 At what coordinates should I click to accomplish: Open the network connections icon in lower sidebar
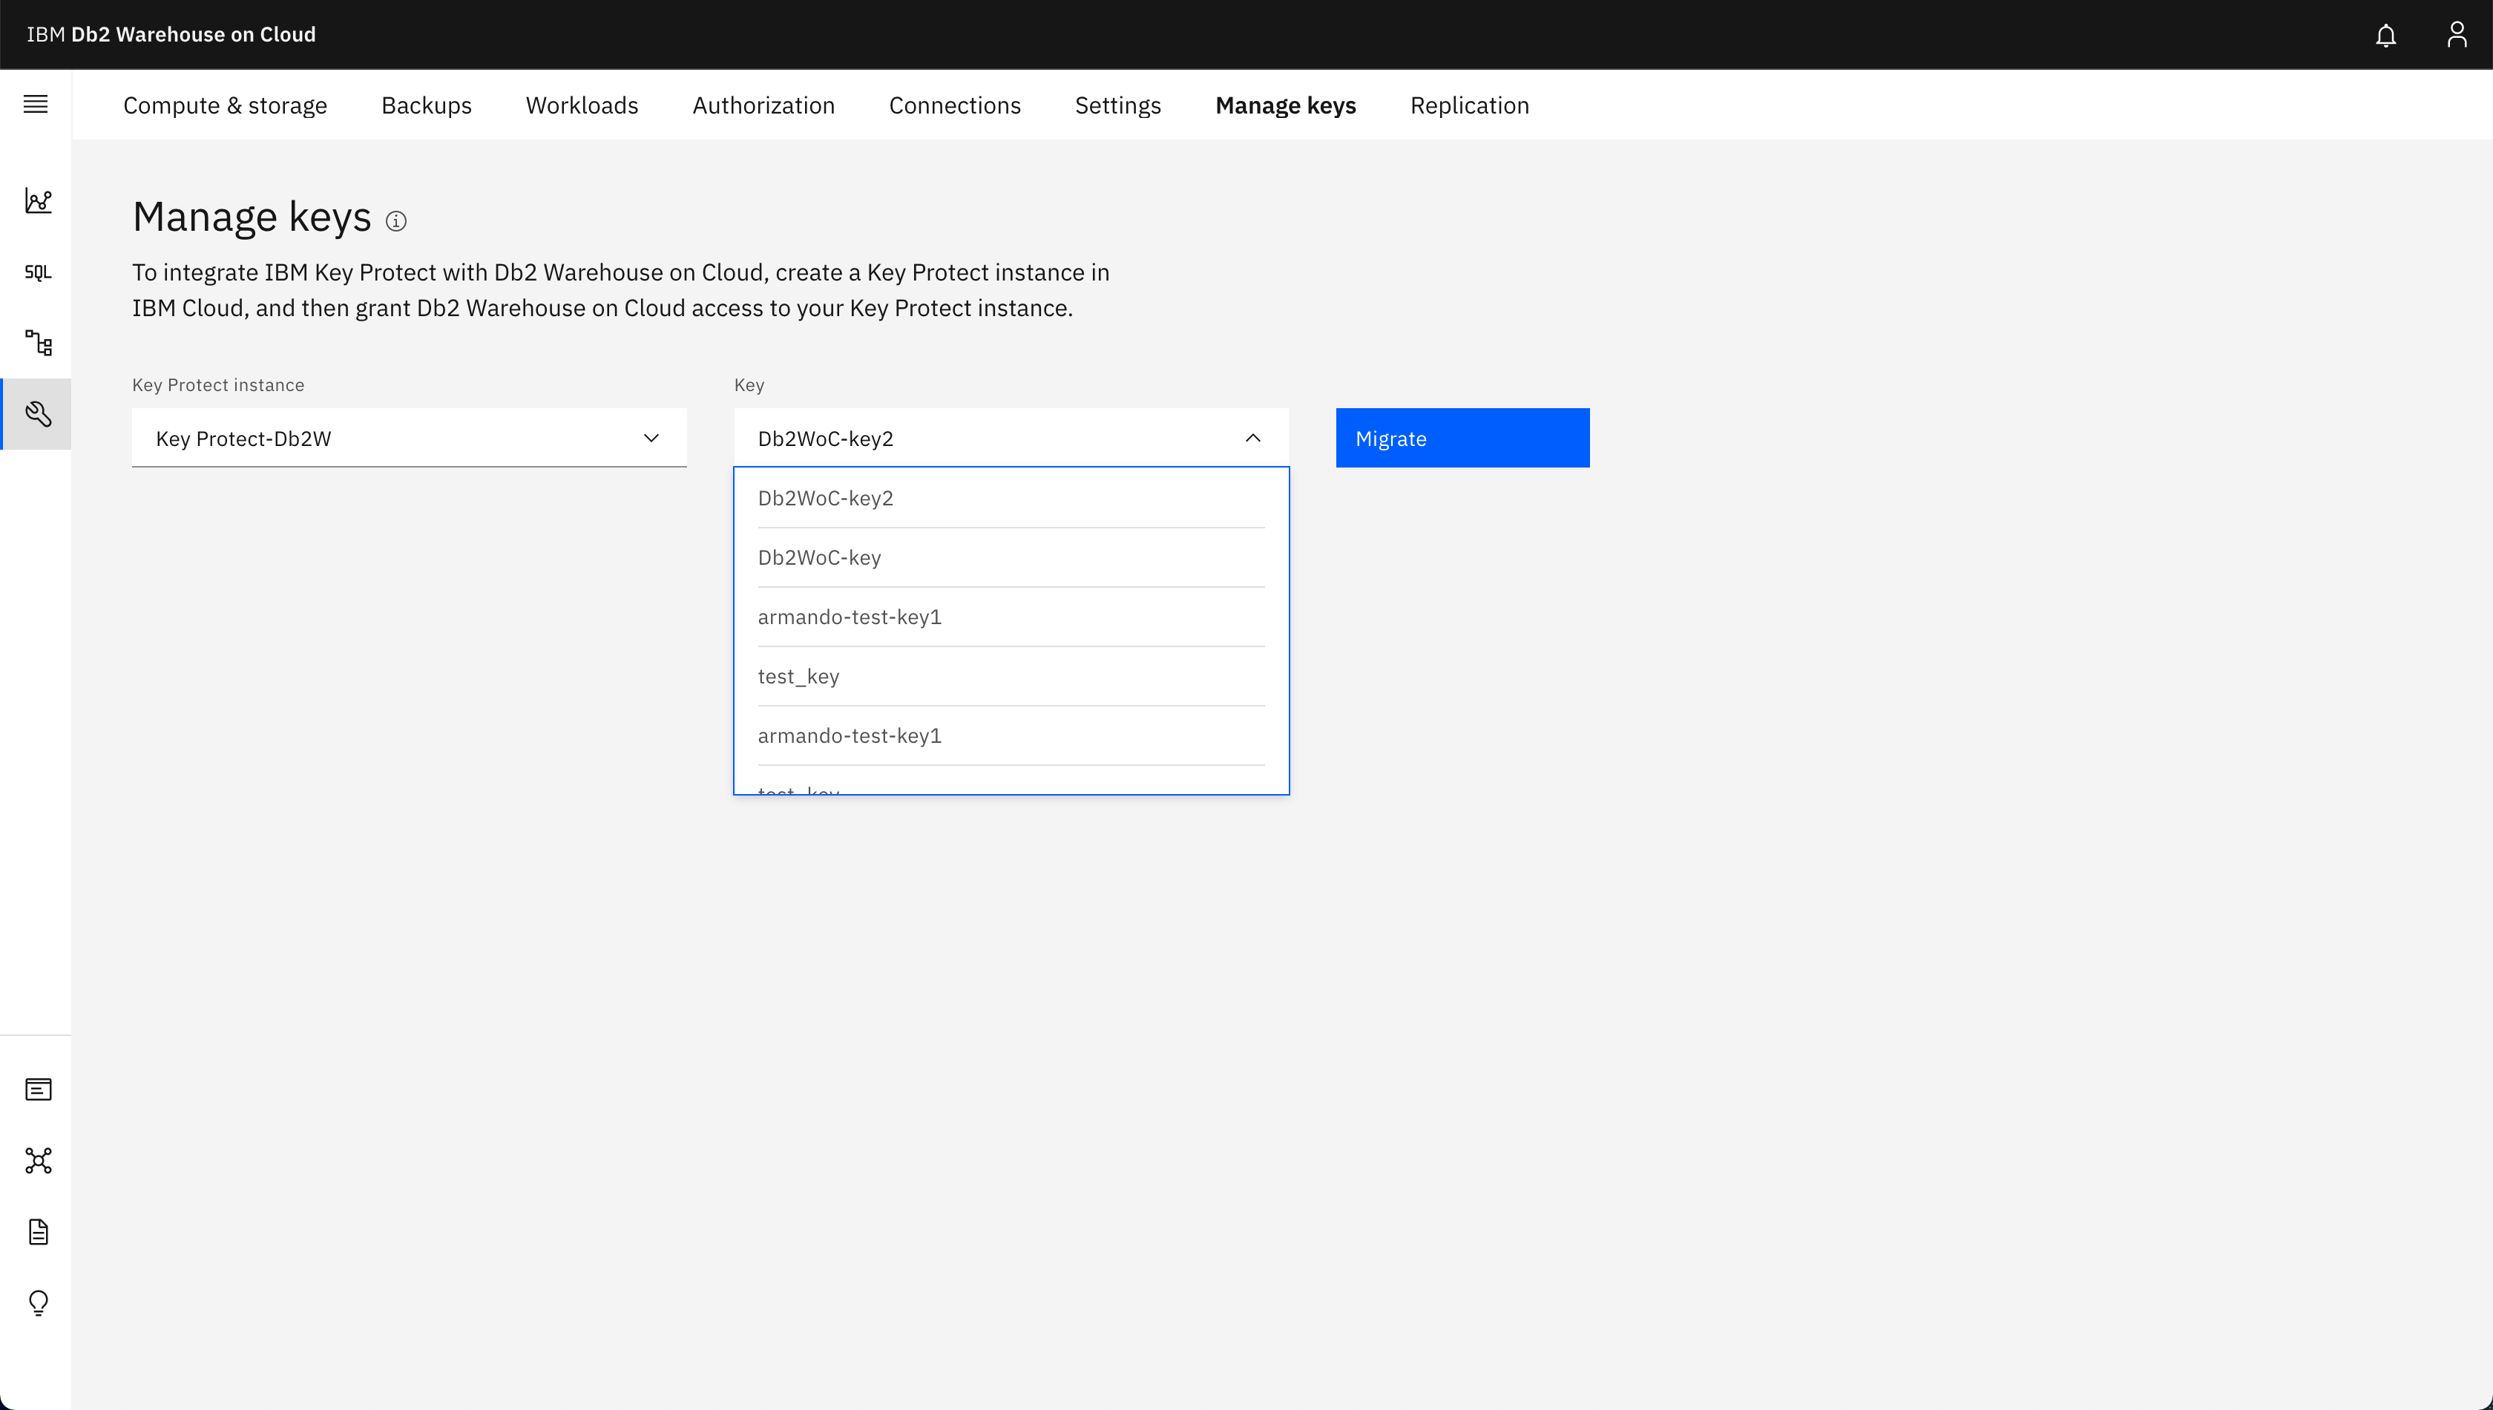[x=38, y=1160]
